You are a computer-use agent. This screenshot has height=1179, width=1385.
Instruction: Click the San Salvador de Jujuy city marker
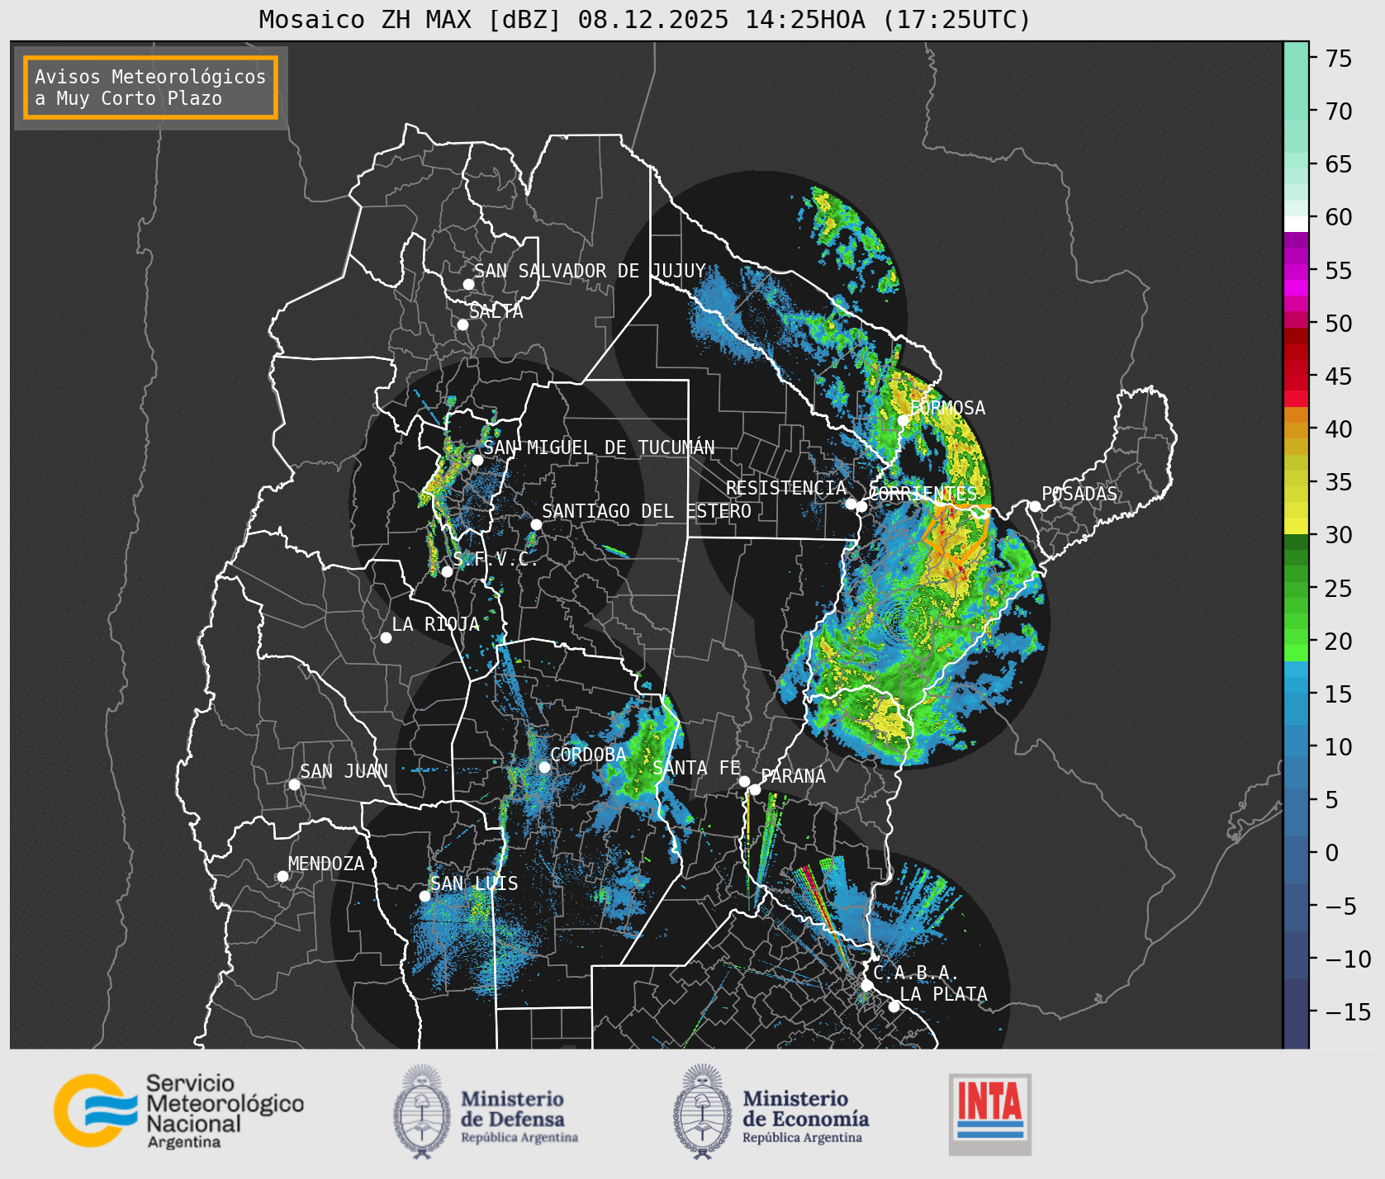coord(468,284)
